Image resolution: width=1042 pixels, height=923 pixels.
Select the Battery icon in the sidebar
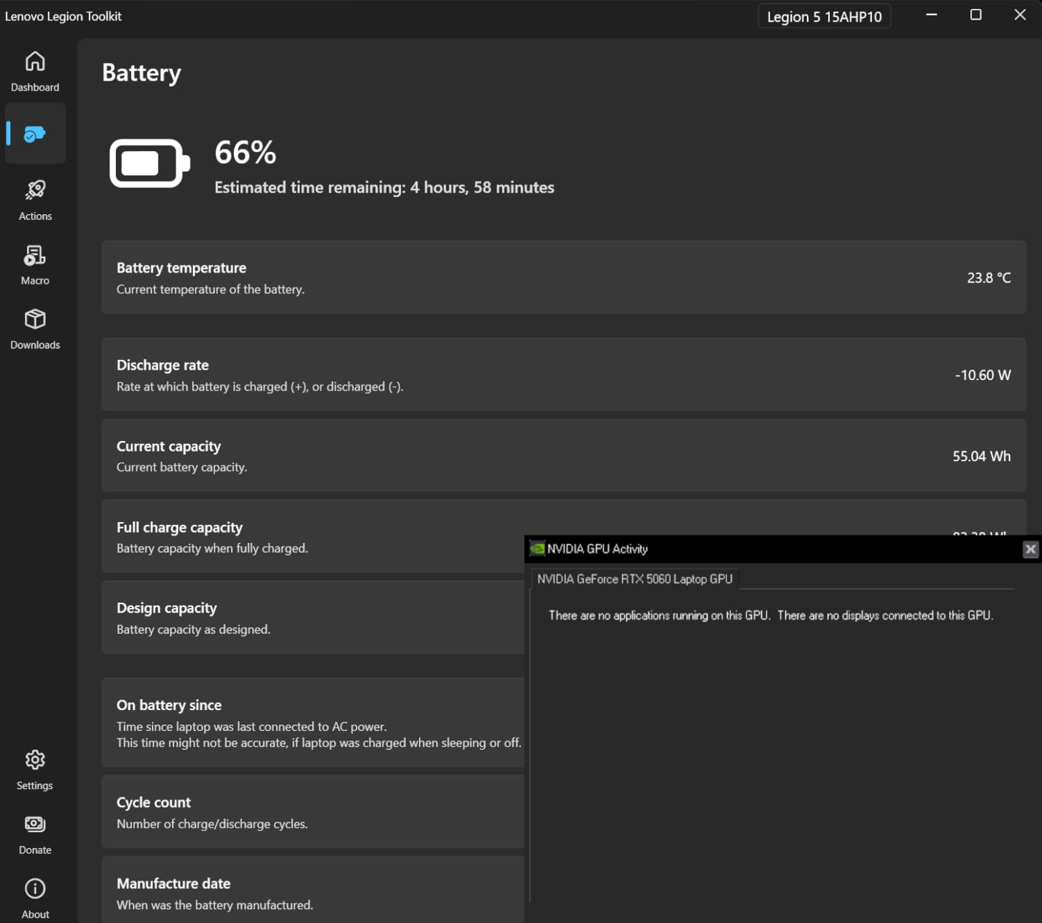point(35,133)
